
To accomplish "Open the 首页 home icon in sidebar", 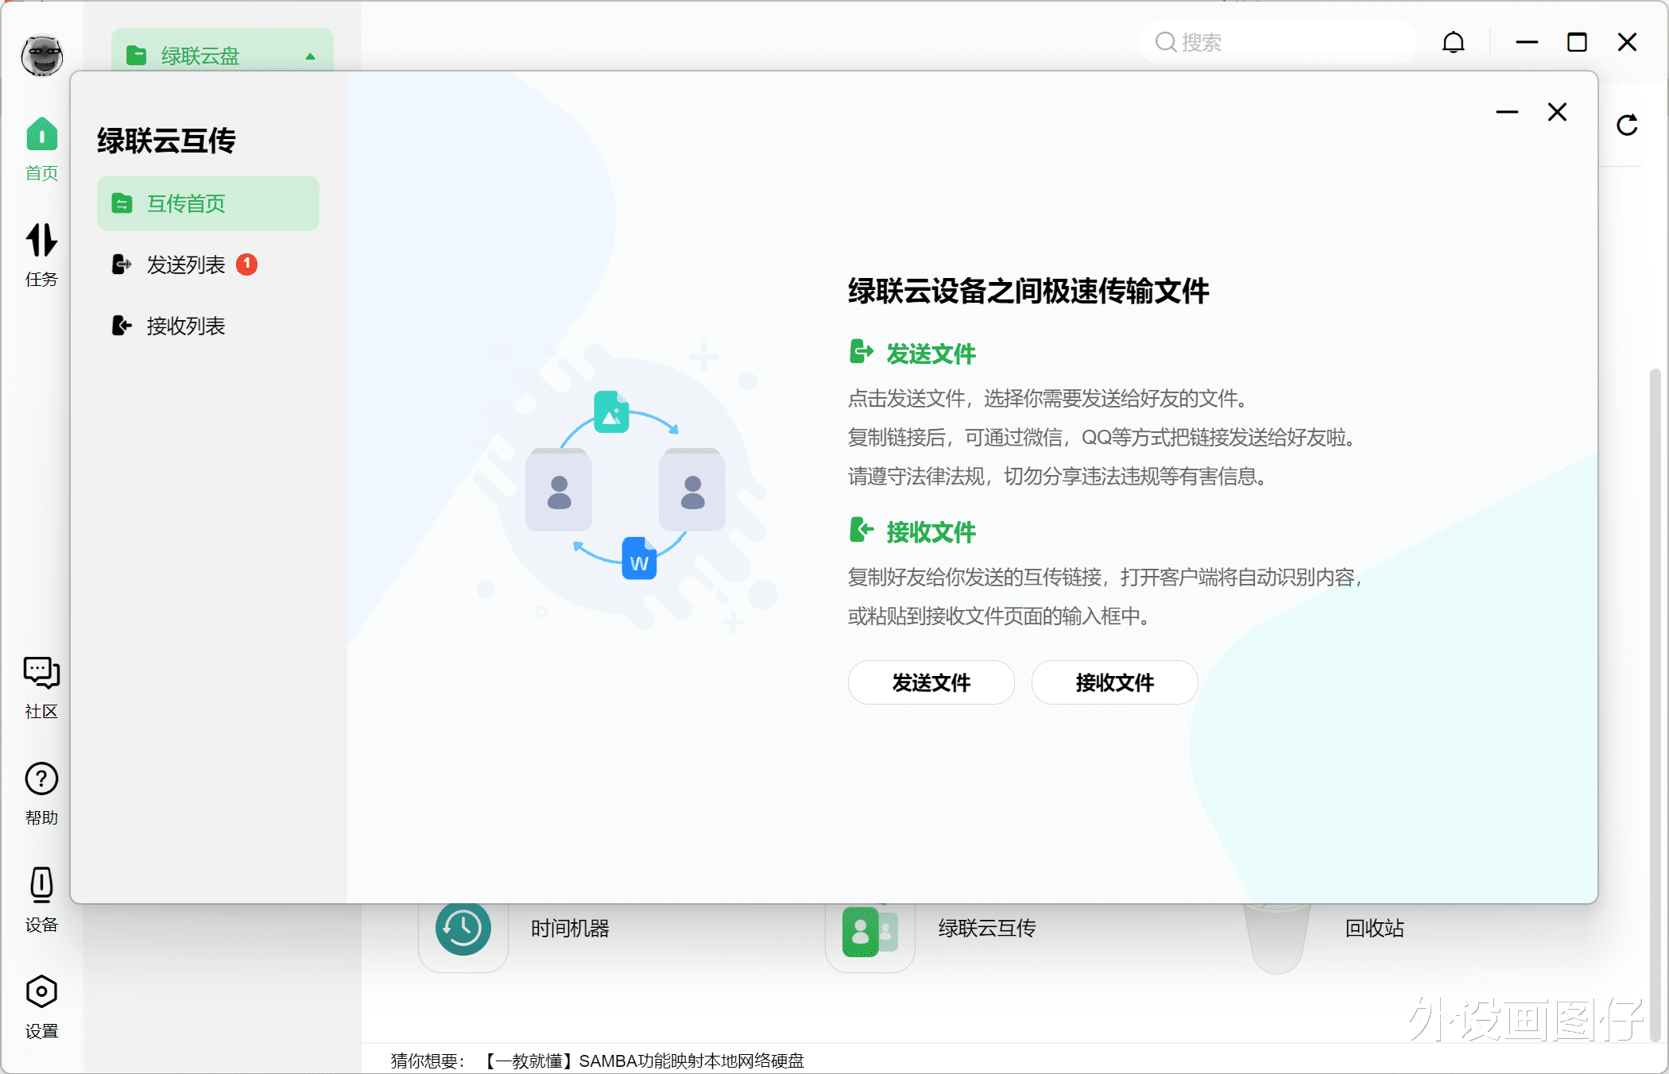I will 41,147.
